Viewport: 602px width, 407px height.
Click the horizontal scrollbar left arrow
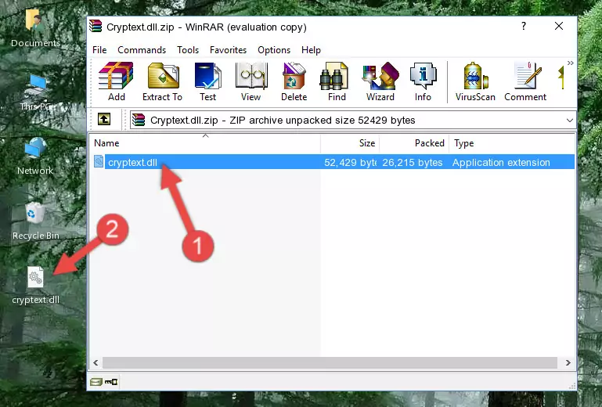[x=96, y=362]
